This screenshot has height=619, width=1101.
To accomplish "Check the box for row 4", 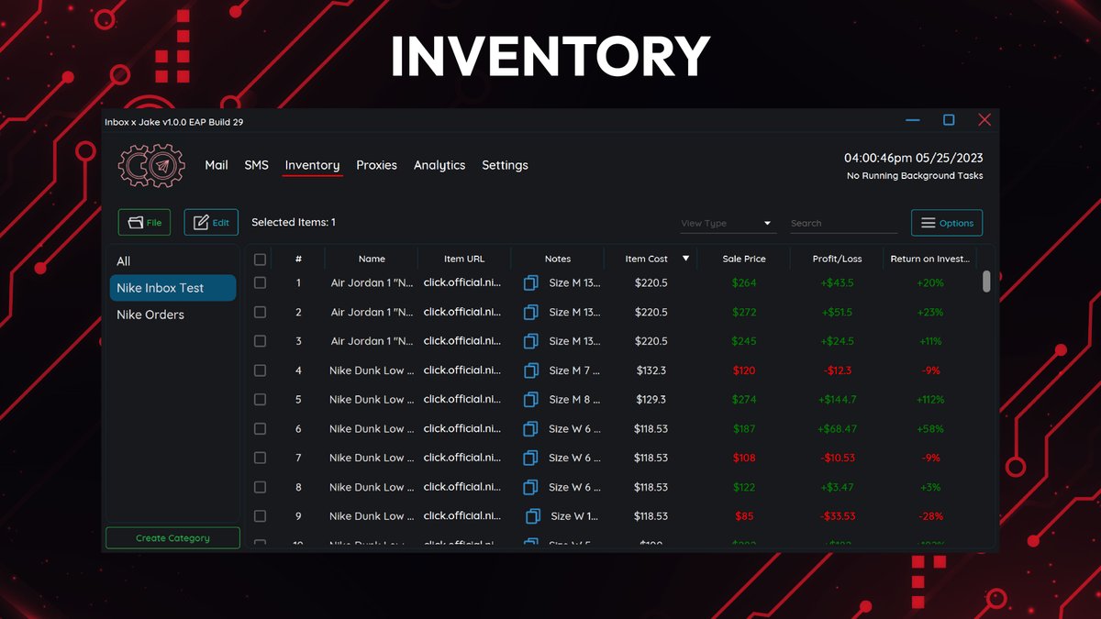I will point(260,370).
